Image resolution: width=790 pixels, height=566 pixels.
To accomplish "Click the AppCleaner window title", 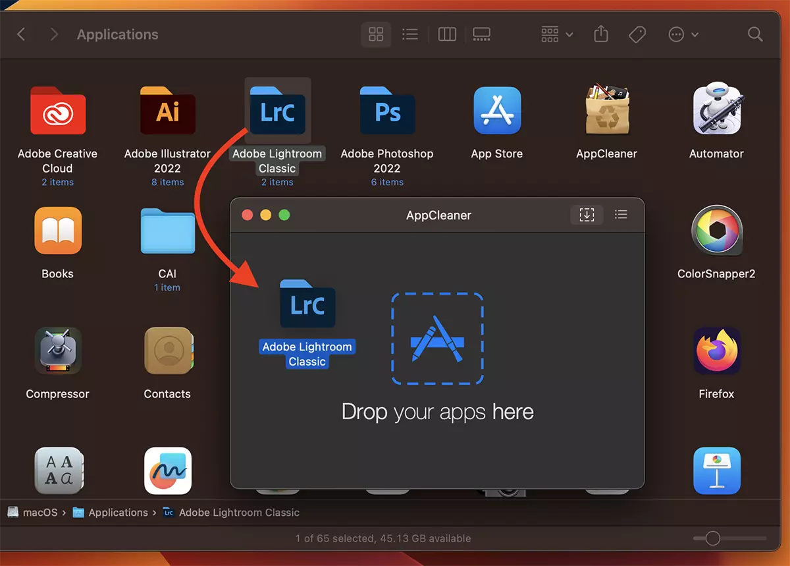I will coord(439,215).
